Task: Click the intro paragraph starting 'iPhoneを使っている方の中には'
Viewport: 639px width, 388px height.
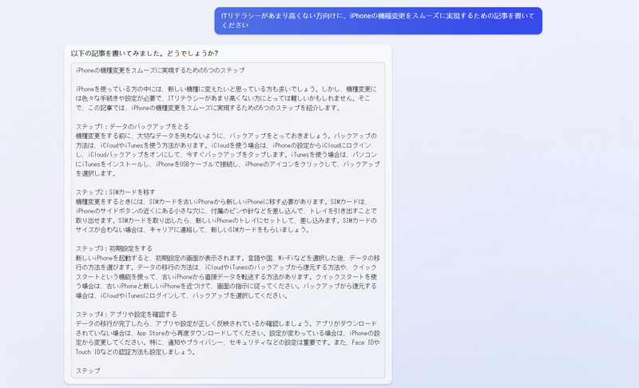Action: [226, 98]
